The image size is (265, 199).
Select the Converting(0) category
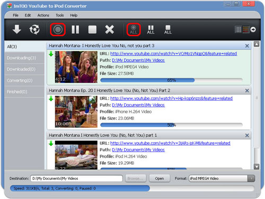(x=24, y=81)
